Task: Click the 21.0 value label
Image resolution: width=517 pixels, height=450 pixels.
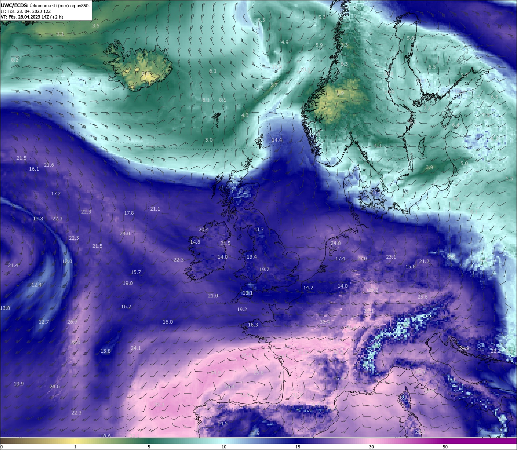Action: 213,296
